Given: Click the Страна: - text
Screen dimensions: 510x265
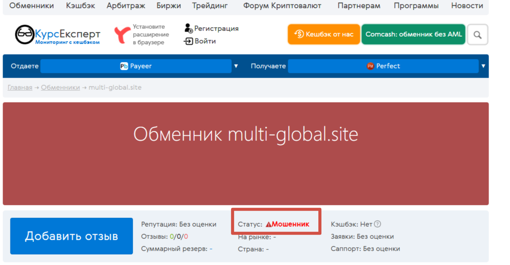Looking at the screenshot, I should pyautogui.click(x=253, y=249).
